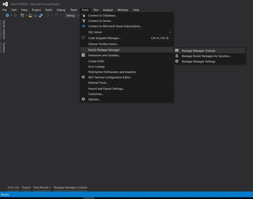
Task: Select the Output tab at the bottom
Action: click(x=26, y=187)
